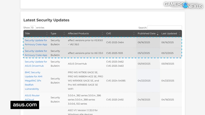Select the CVE-2025-3463 text
205x115 pixels.
click(115, 66)
